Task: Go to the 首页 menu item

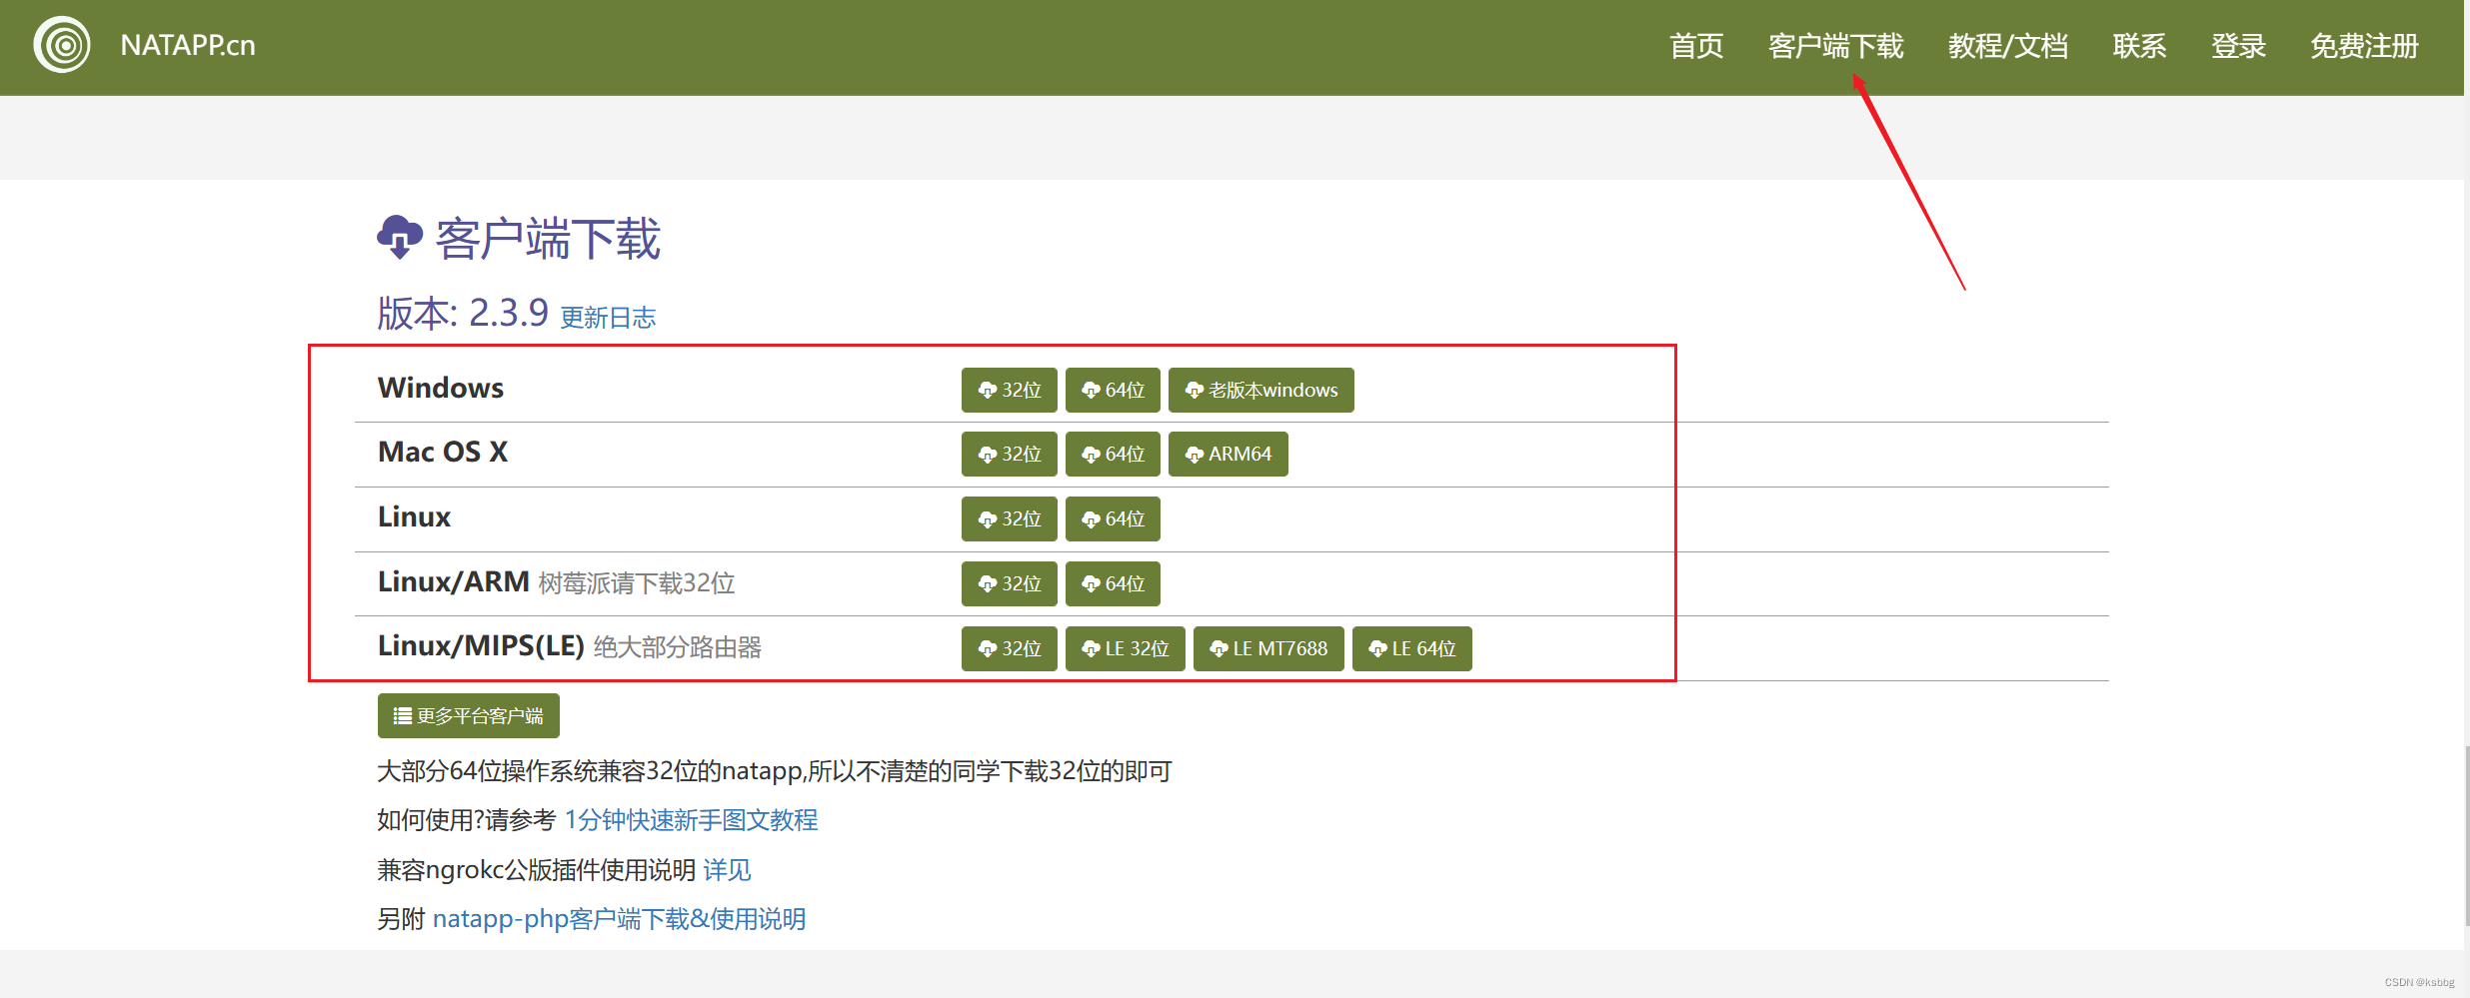Action: point(1696,46)
